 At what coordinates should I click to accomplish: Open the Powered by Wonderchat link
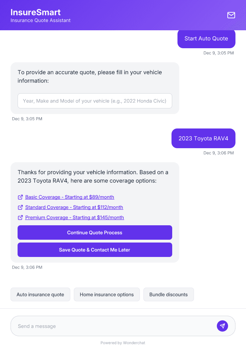pyautogui.click(x=123, y=342)
